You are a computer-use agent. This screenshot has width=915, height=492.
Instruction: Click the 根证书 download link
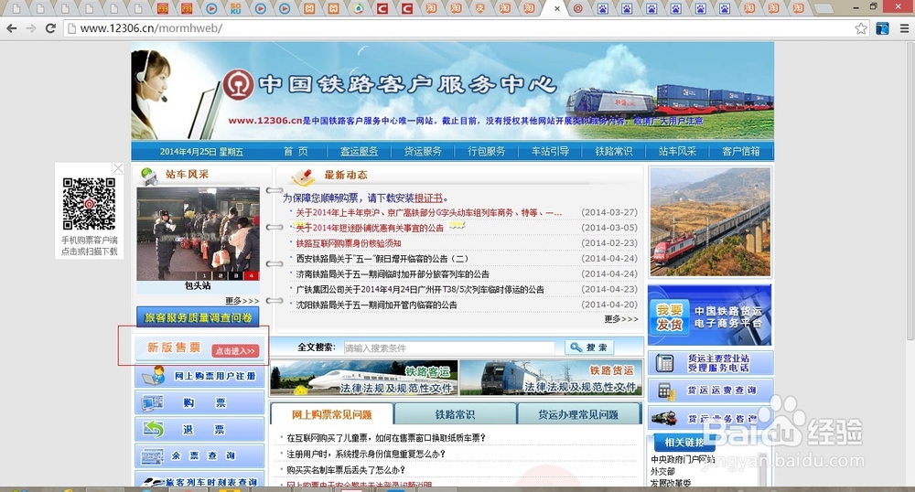point(428,198)
